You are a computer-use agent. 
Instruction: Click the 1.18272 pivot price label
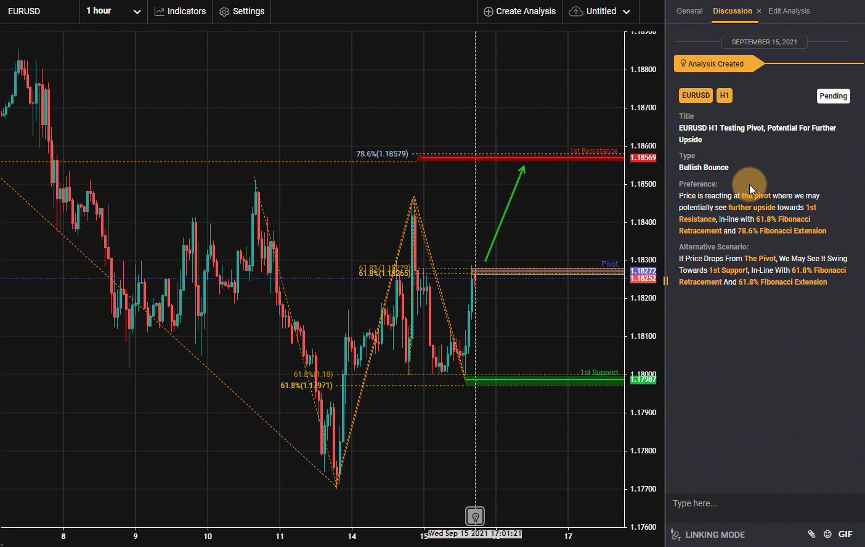643,271
